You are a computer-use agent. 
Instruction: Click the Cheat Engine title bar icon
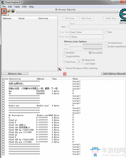3,2
